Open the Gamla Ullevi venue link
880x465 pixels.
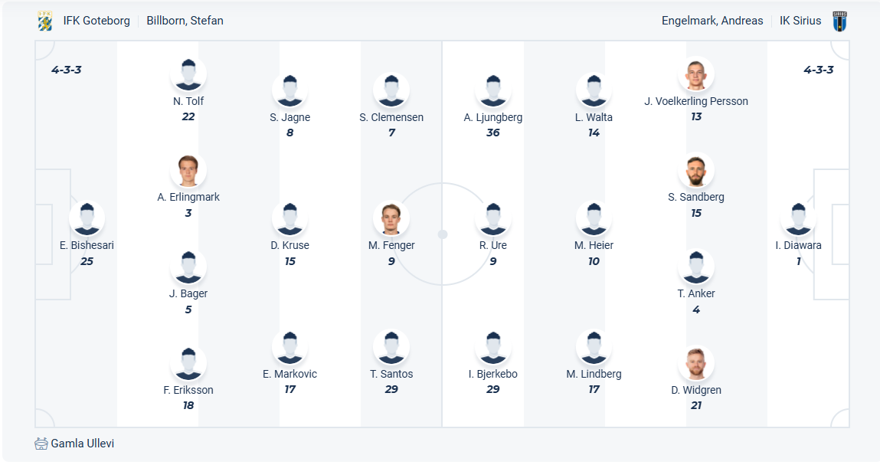click(83, 444)
